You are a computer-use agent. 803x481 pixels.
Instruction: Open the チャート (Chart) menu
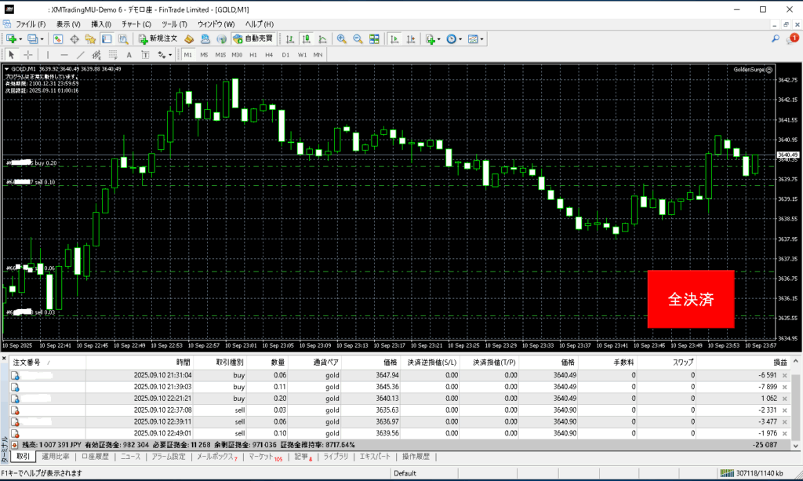click(x=136, y=24)
